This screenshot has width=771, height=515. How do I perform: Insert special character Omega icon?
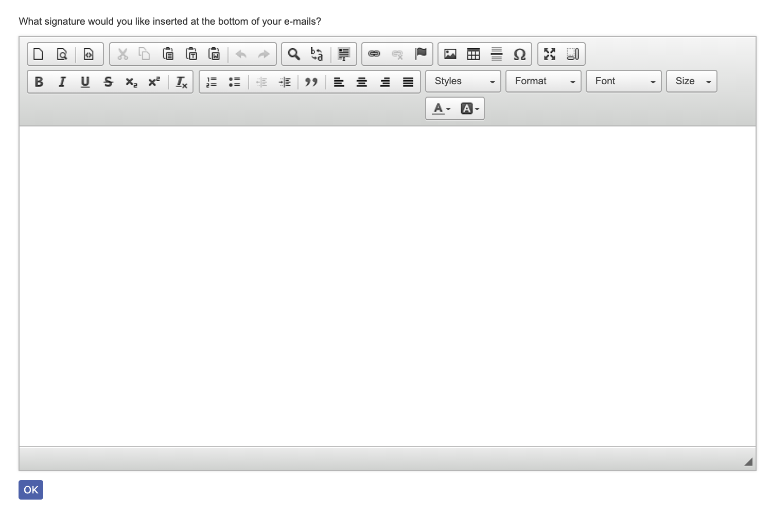pos(520,54)
